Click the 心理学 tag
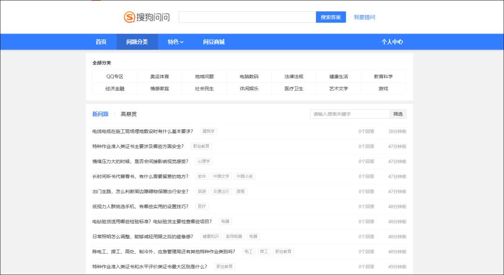504x275 pixels. click(204, 162)
